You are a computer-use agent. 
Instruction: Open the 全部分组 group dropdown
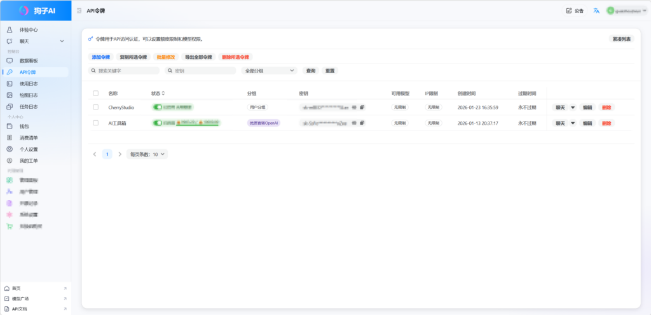click(269, 71)
